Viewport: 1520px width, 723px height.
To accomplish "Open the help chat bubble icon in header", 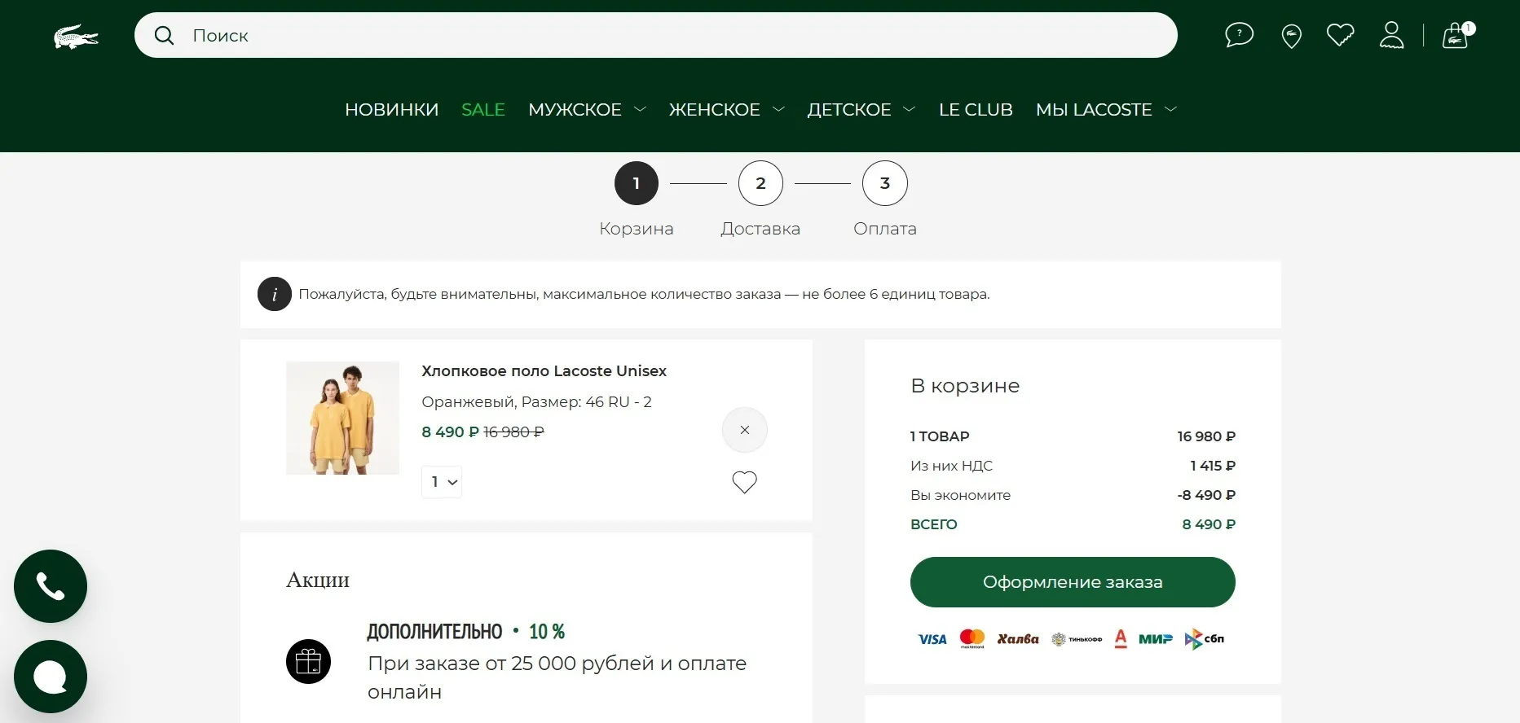I will (1239, 35).
